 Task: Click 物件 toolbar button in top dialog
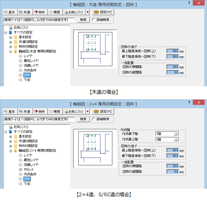coord(40,12)
